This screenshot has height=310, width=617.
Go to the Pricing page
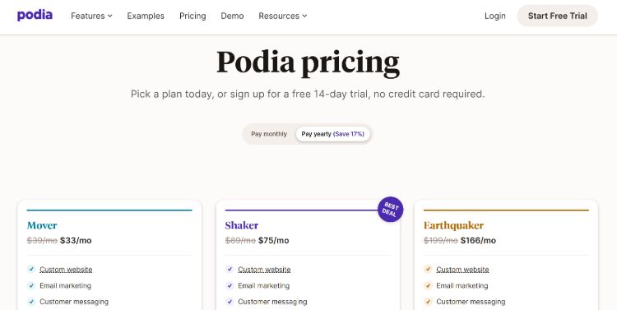click(x=193, y=16)
